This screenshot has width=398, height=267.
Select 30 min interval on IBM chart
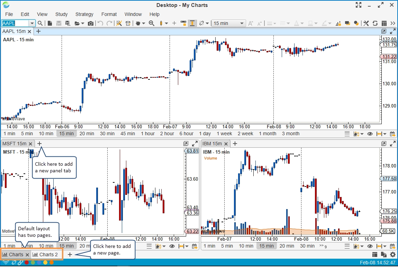pos(307,246)
